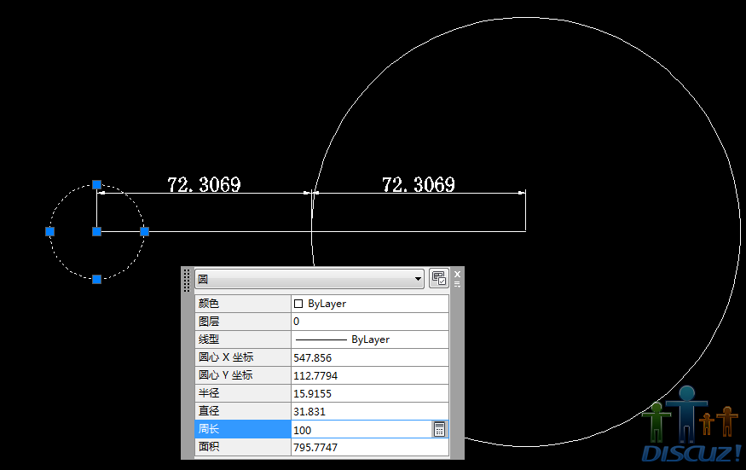Open the calculator next to the 周长 value
Viewport: 746px width, 470px height.
pos(439,429)
